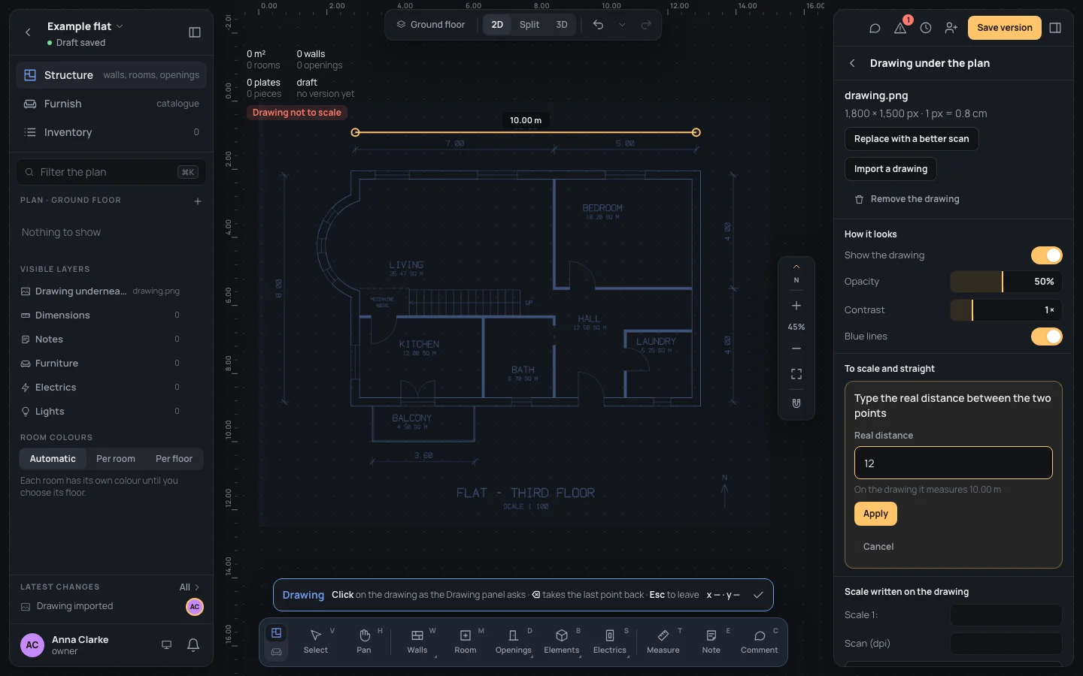Click Replace with a better scan

pyautogui.click(x=912, y=139)
